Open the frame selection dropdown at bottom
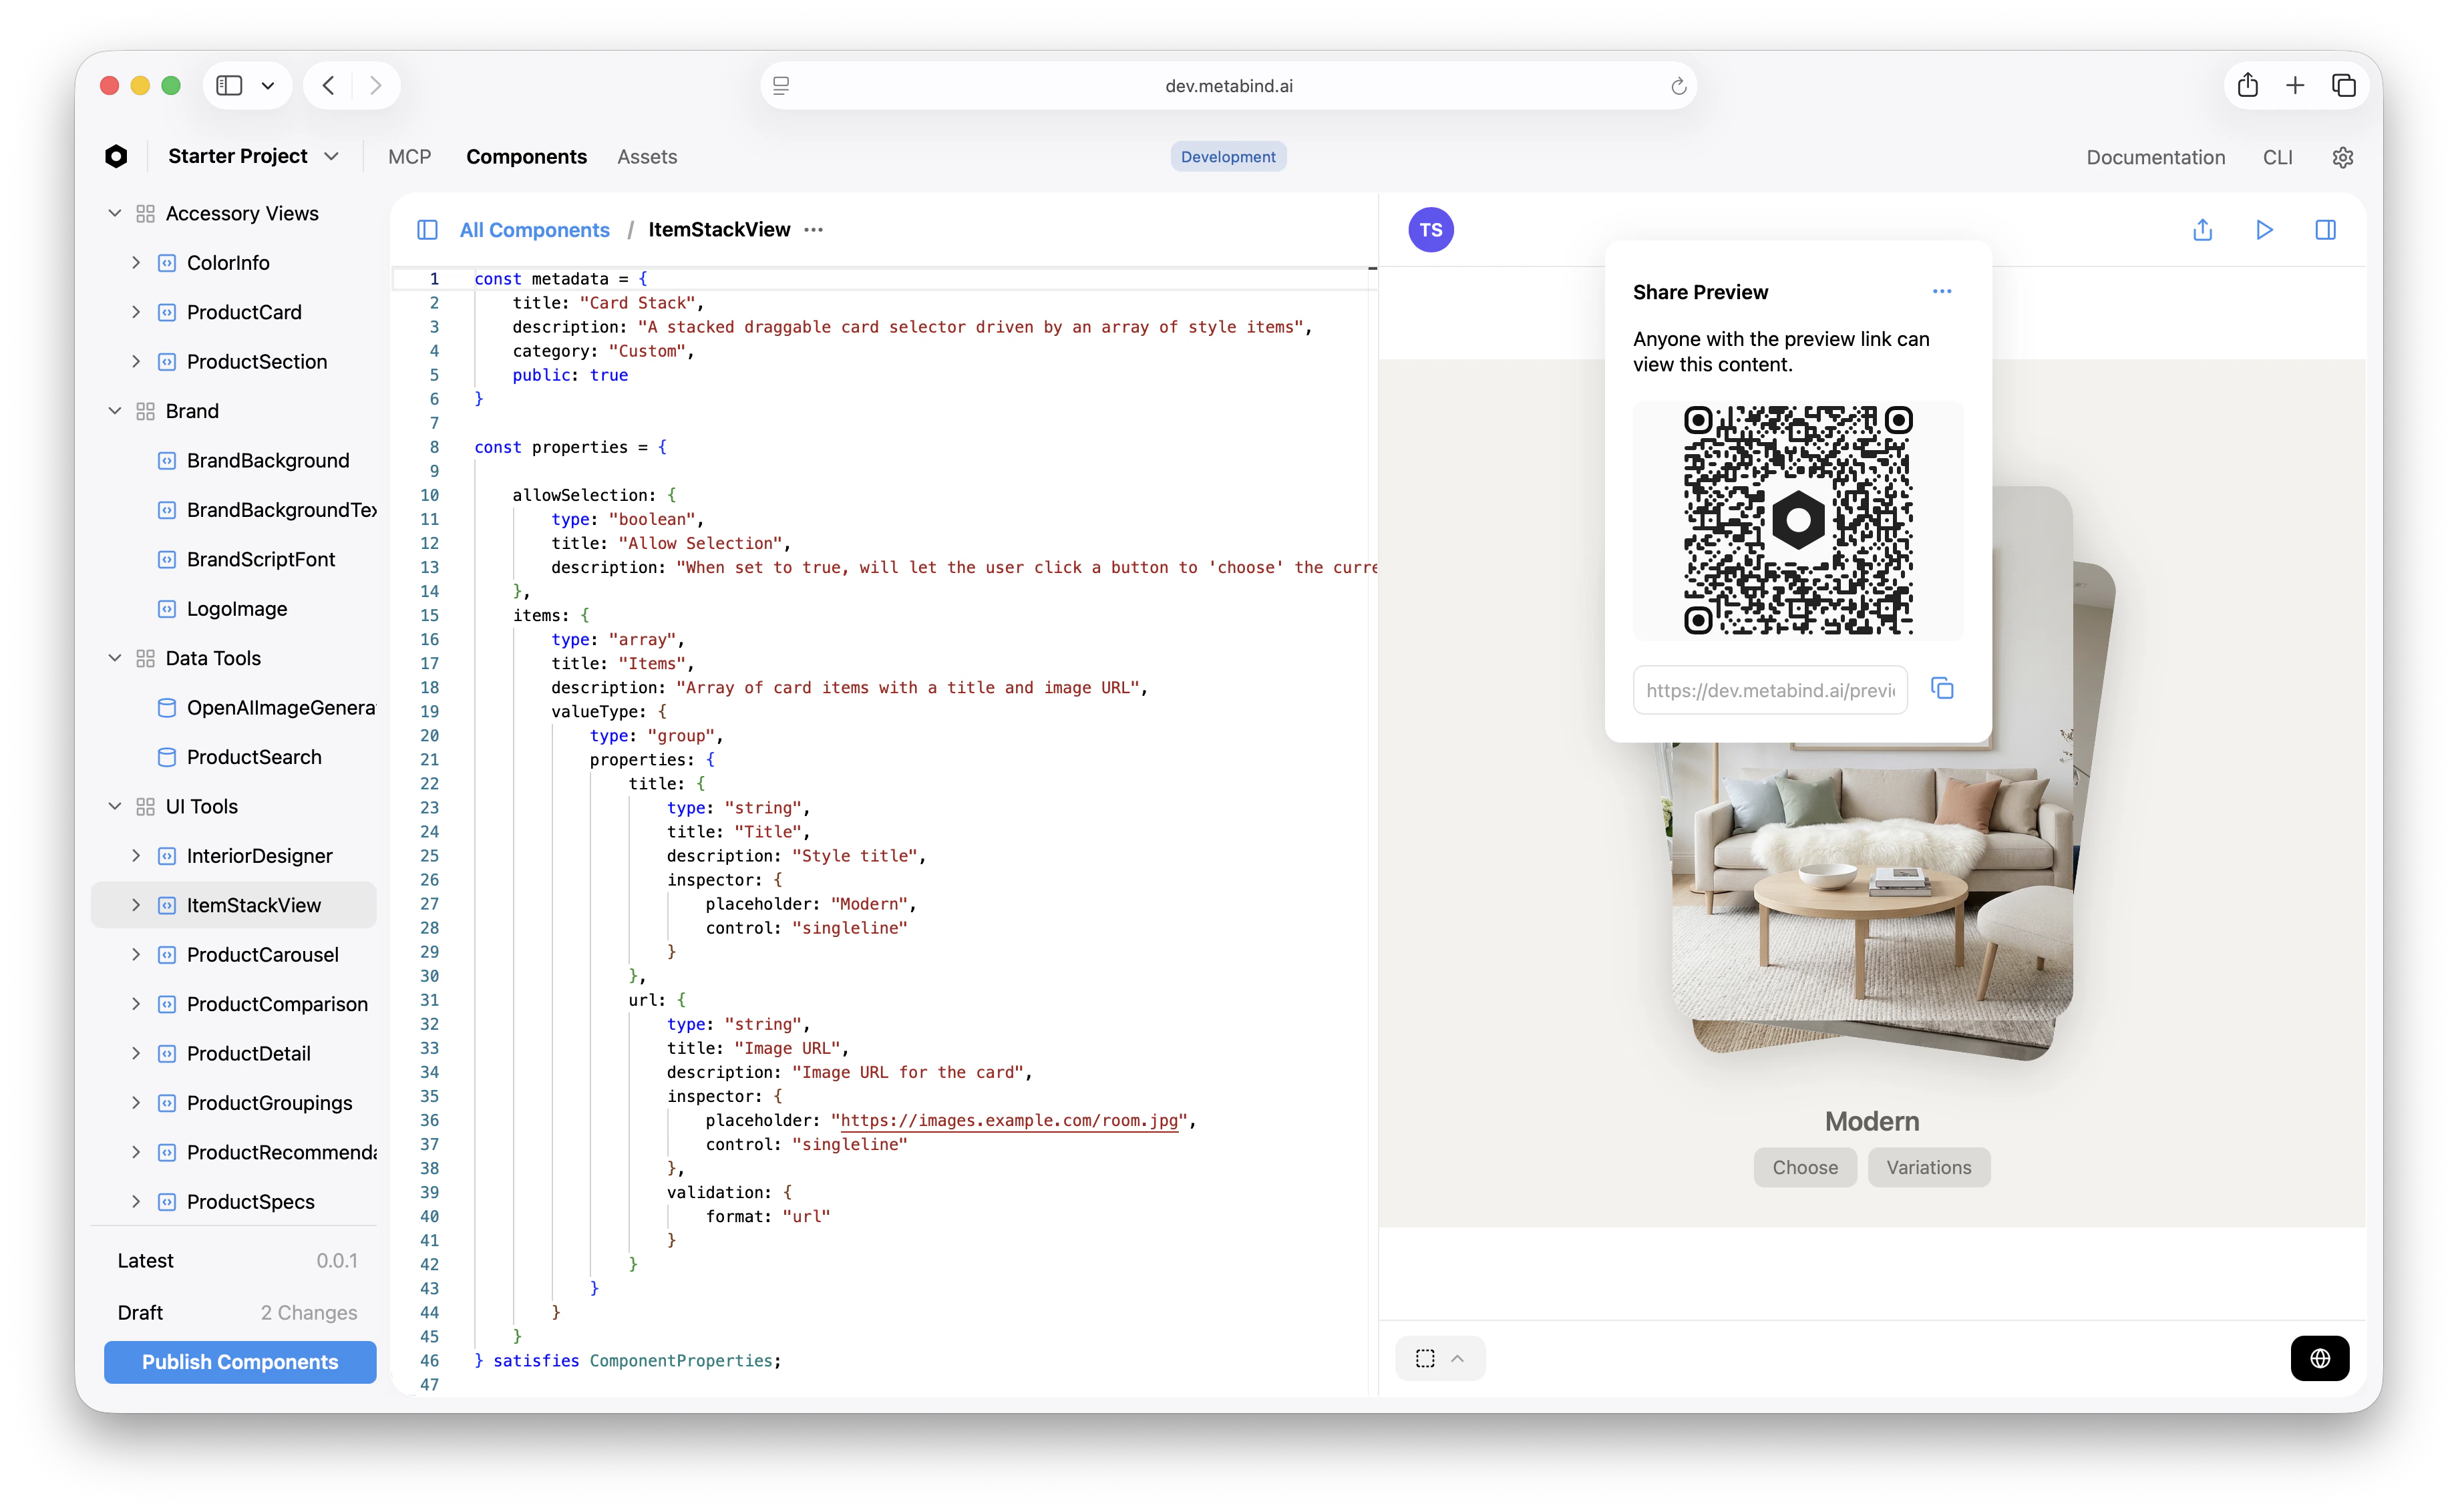 [x=1439, y=1358]
